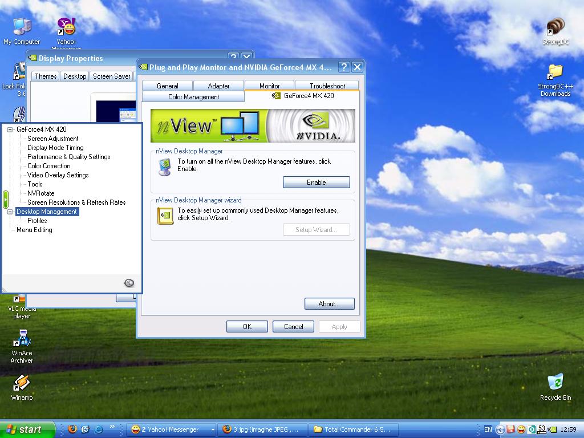This screenshot has height=438, width=584.
Task: Open Video Overlay Settings
Action: (58, 175)
